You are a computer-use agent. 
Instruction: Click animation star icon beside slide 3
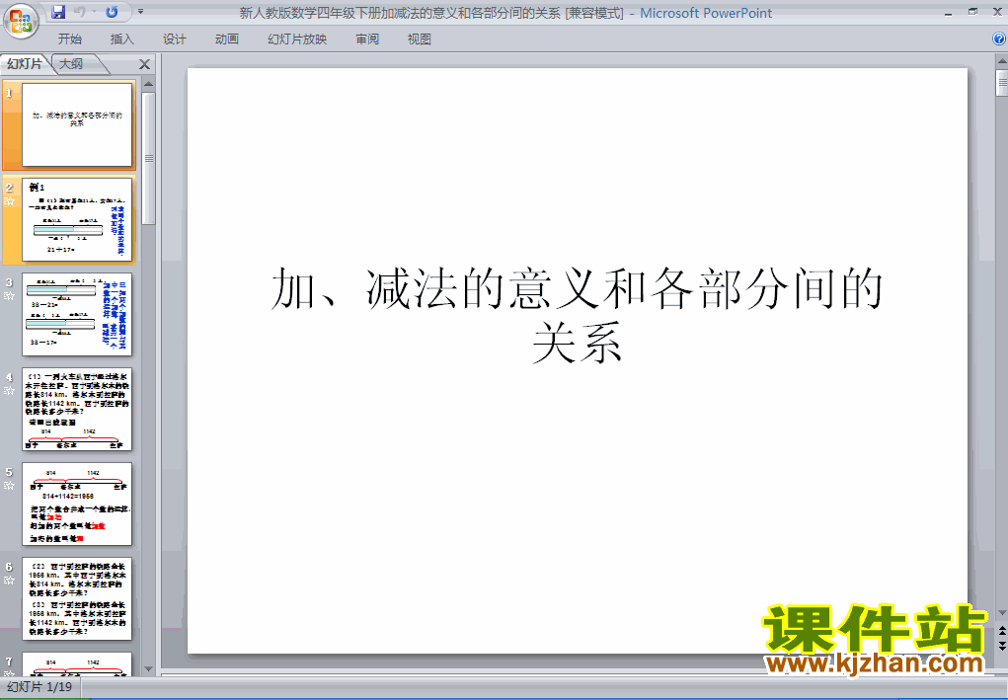coord(9,295)
